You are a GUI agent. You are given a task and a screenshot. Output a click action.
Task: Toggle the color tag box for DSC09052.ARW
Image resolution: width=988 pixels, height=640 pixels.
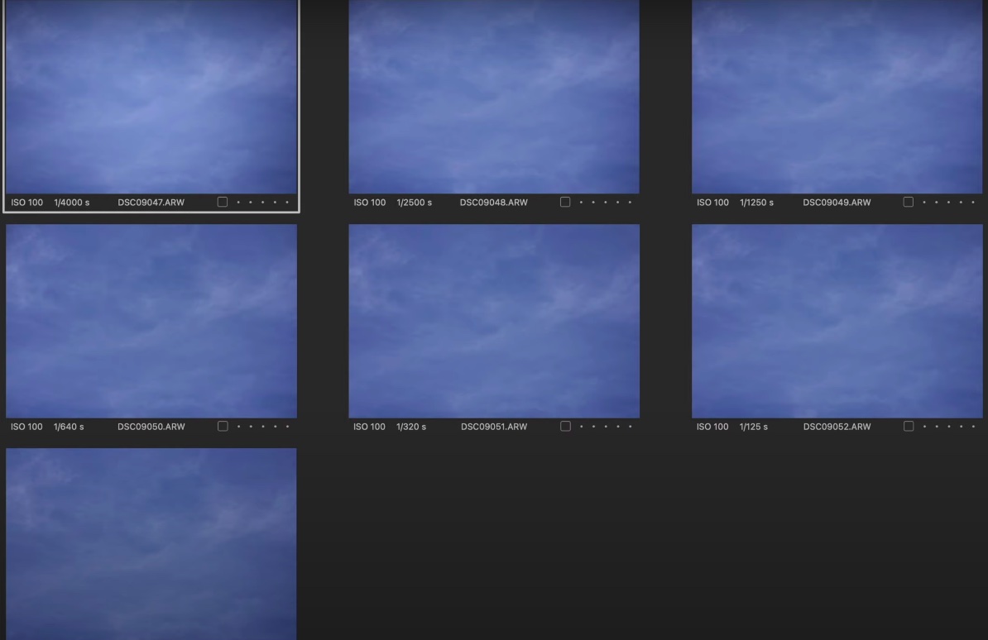(908, 427)
